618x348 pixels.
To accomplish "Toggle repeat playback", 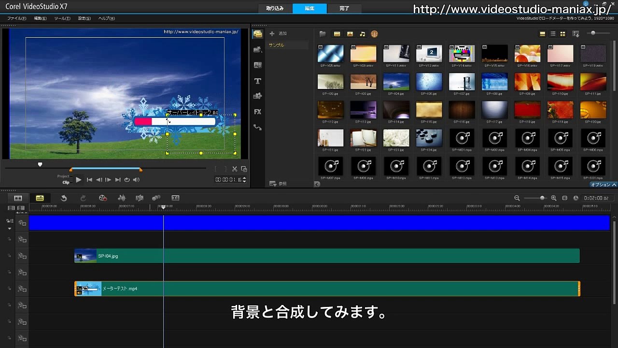I will (127, 180).
